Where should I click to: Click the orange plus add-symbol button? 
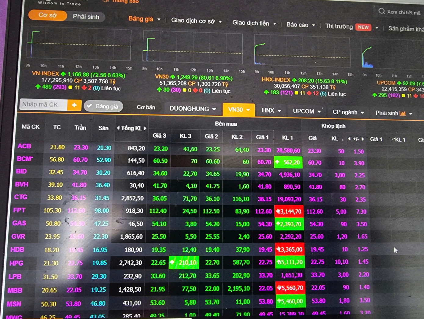(74, 105)
